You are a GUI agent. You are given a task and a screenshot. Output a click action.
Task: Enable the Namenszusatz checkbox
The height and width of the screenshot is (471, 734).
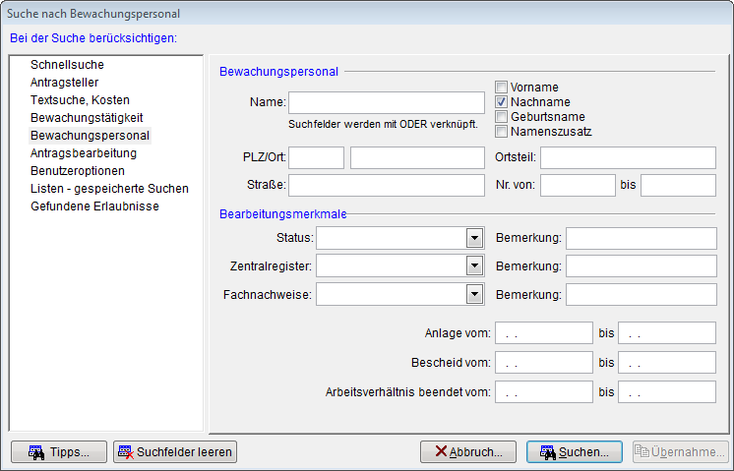502,132
